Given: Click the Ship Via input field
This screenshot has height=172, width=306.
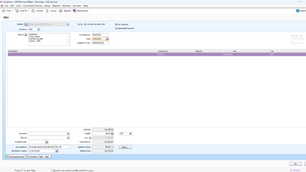Looking at the screenshot, I should (x=48, y=138).
